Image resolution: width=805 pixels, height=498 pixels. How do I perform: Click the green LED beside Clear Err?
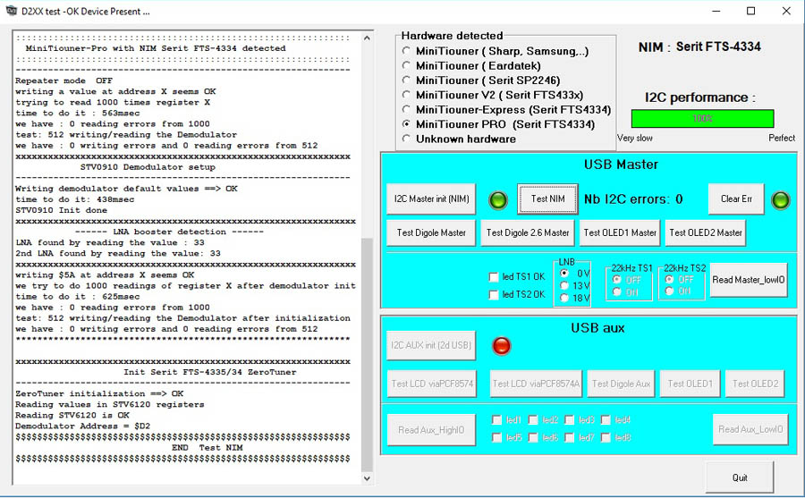781,199
